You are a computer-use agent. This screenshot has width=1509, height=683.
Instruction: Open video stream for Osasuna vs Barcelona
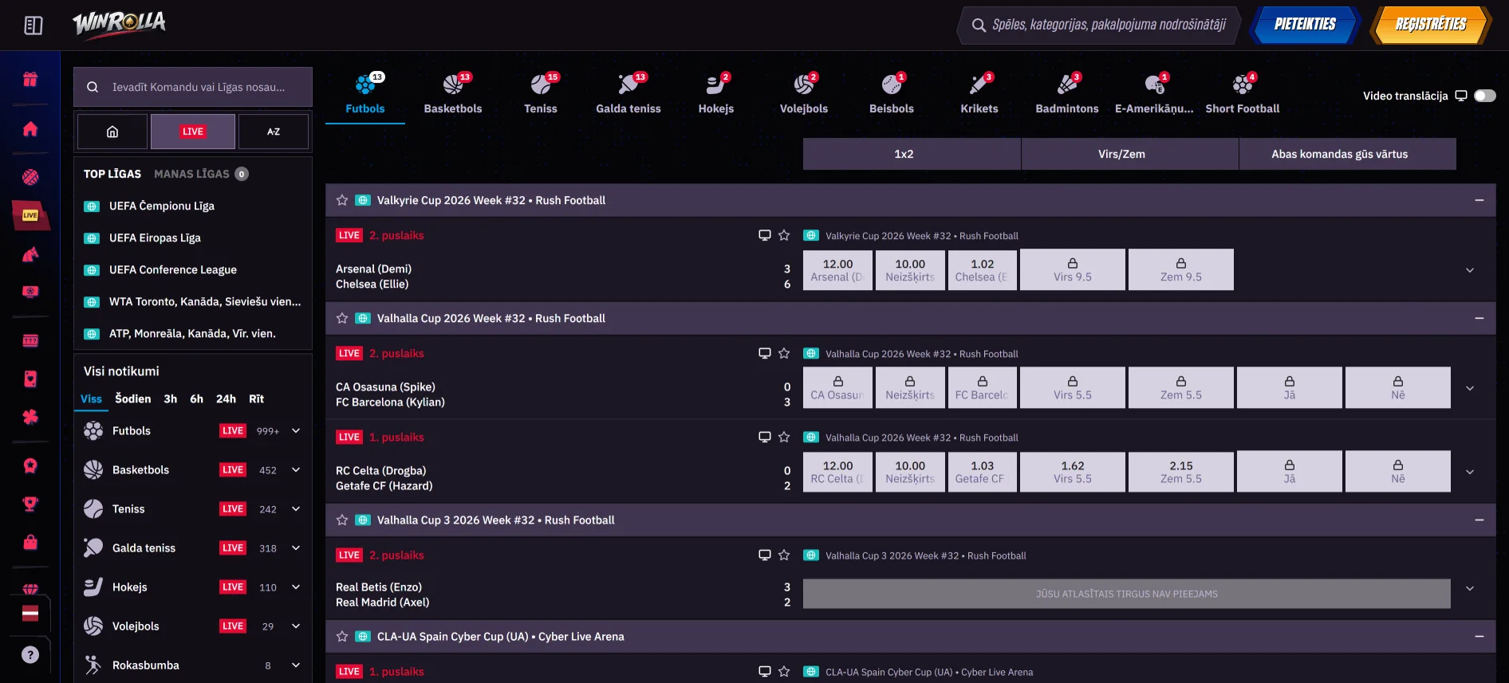[x=764, y=353]
